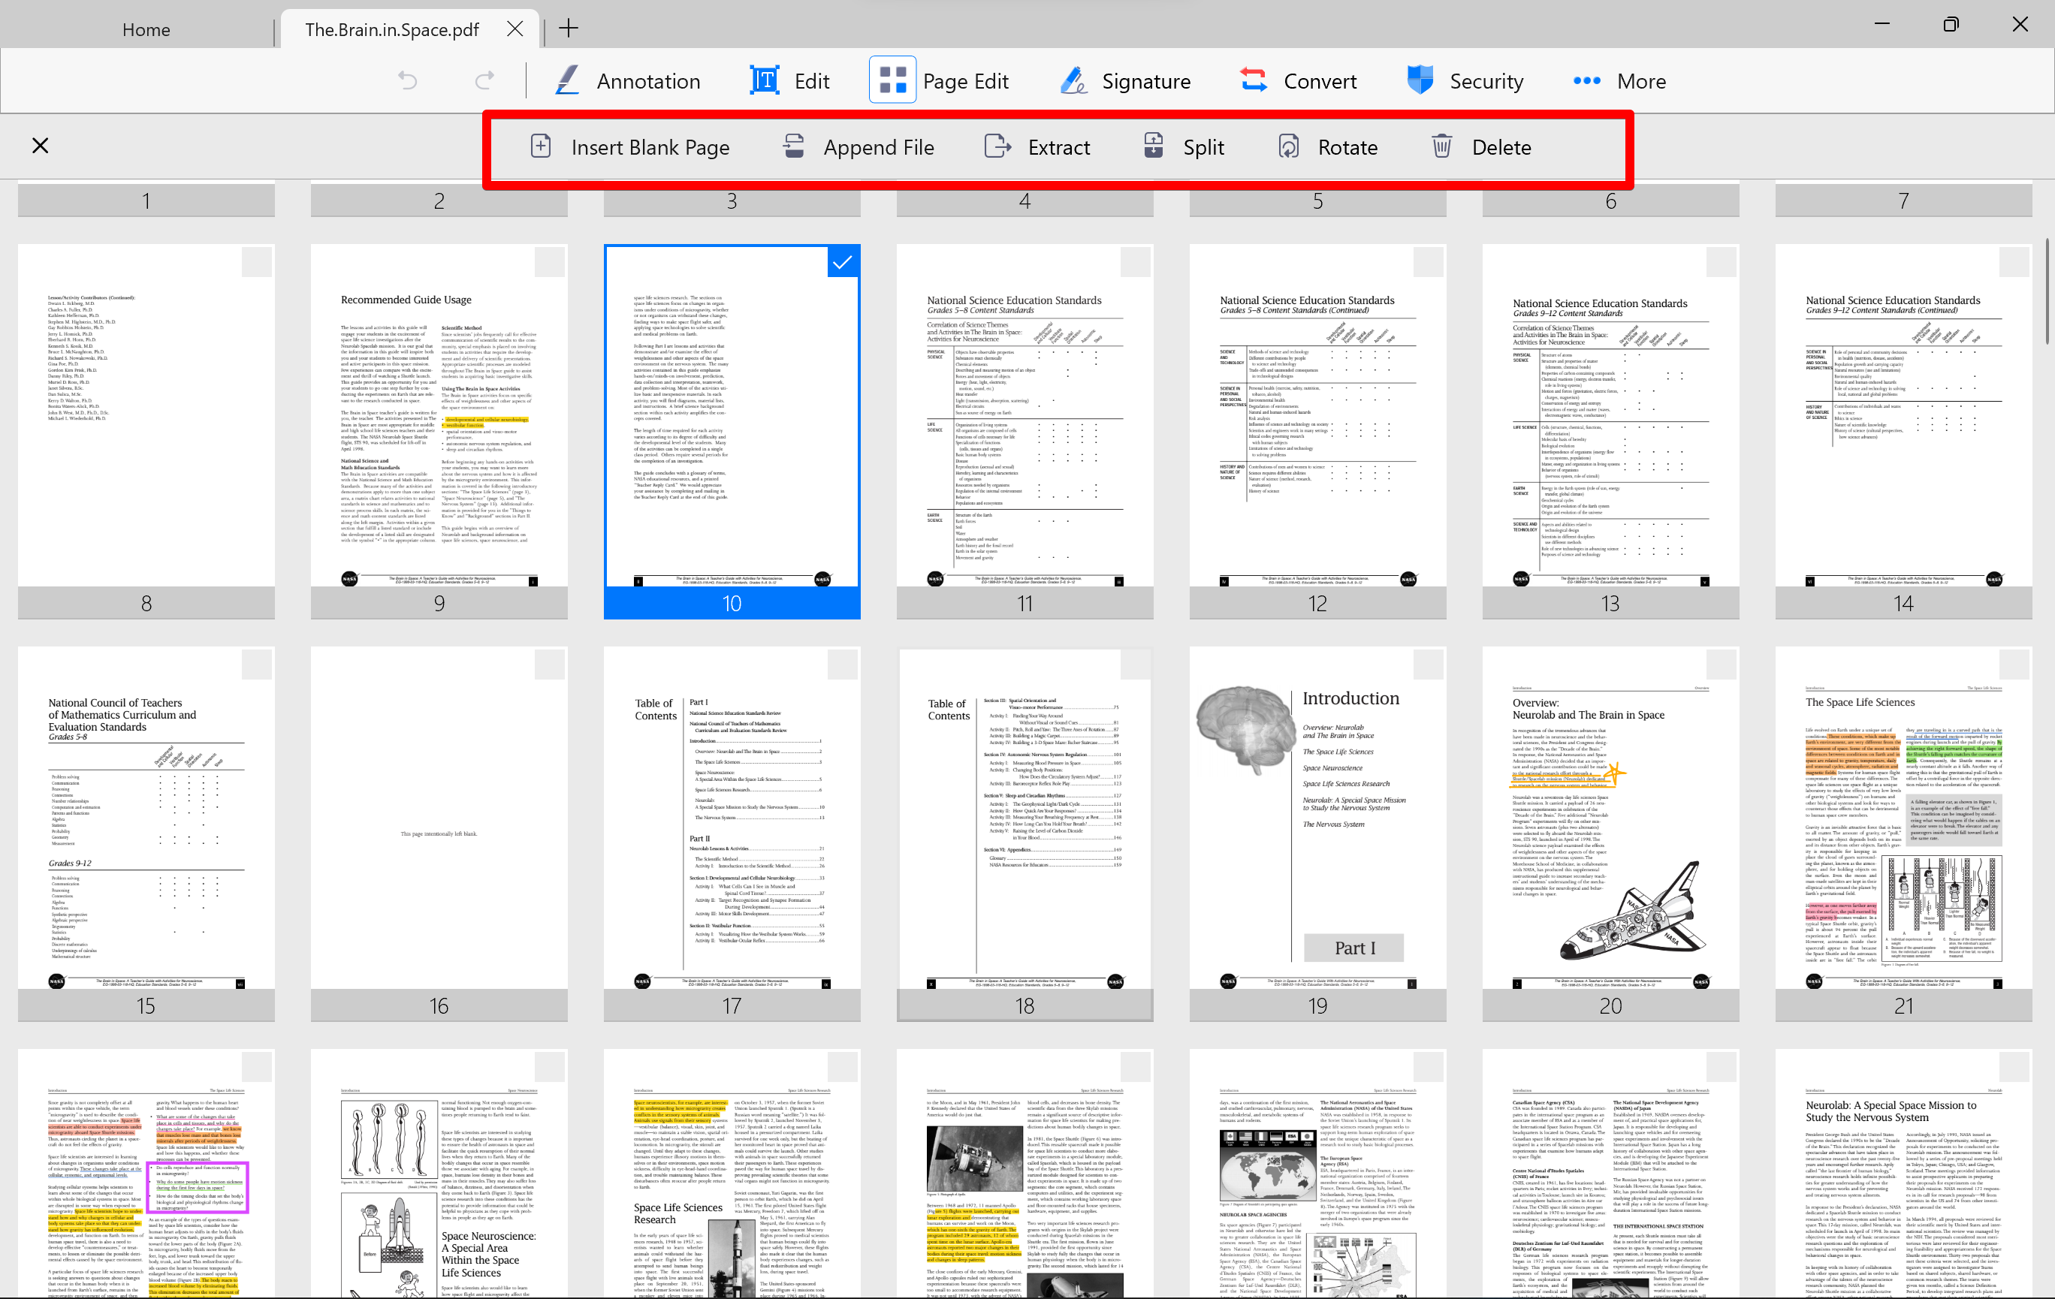Check the page 13 selection checkbox
Image resolution: width=2055 pixels, height=1299 pixels.
tap(1721, 262)
